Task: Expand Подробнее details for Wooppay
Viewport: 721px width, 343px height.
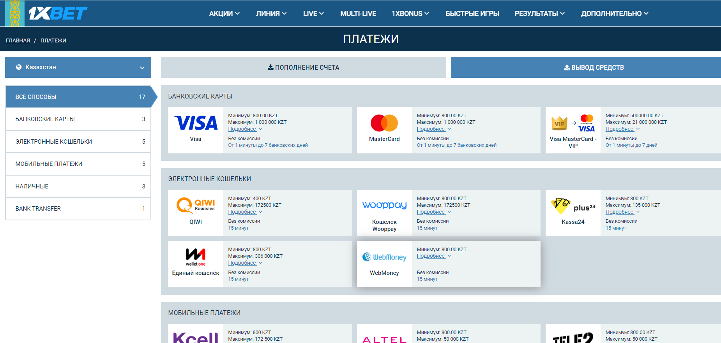Action: (x=434, y=212)
